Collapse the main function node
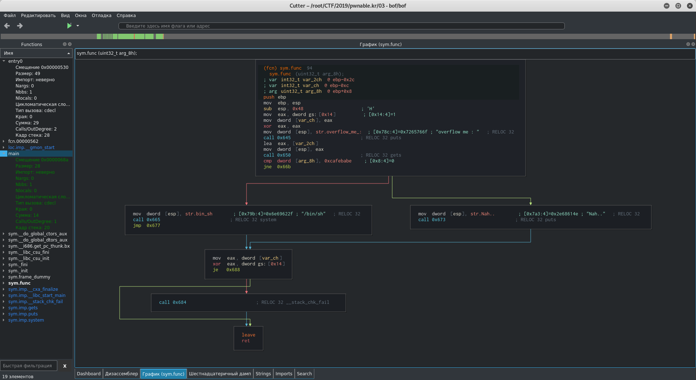 [4, 154]
